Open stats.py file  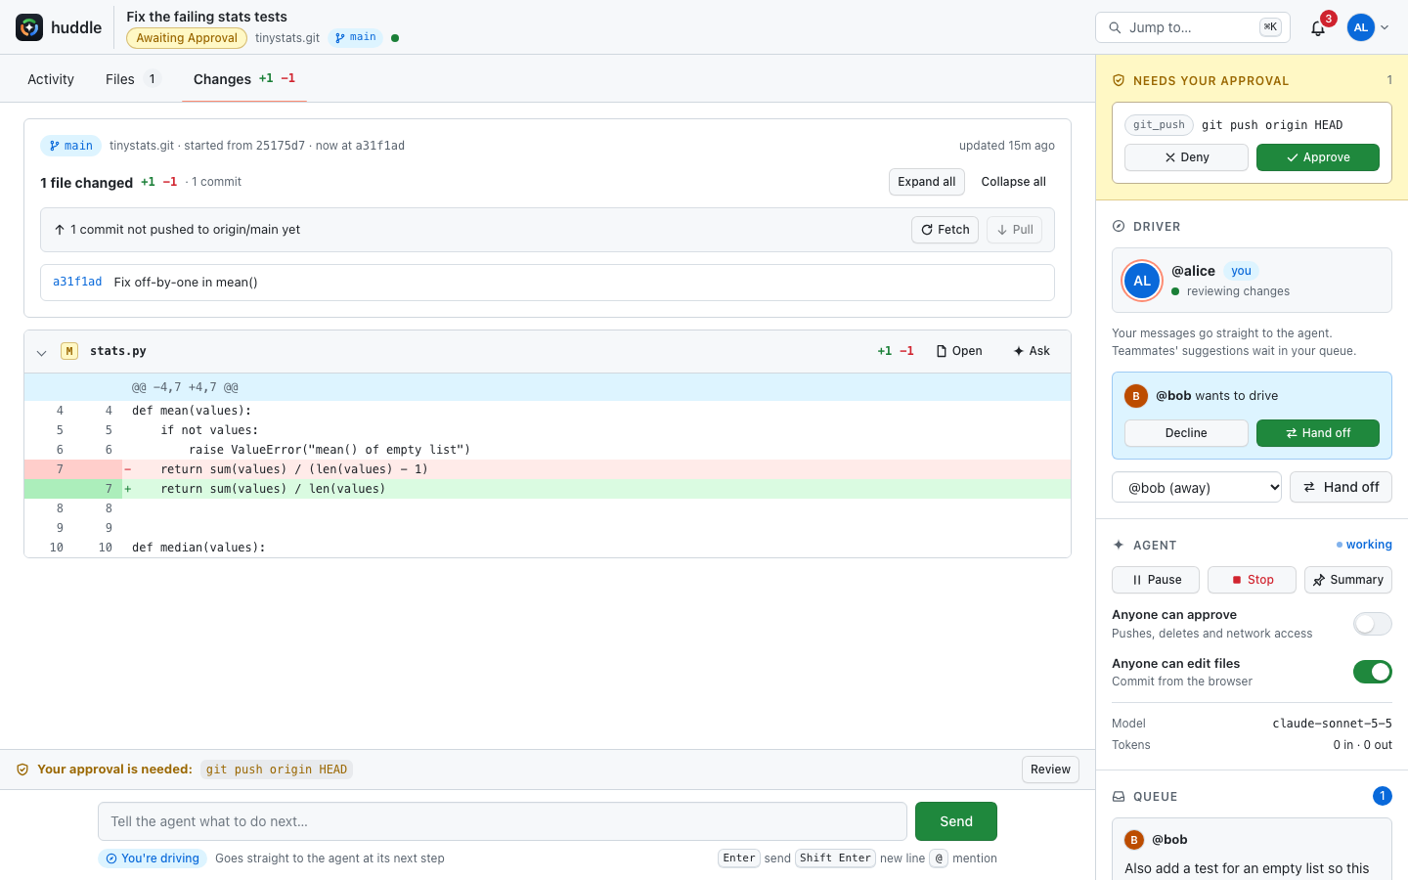coord(959,351)
